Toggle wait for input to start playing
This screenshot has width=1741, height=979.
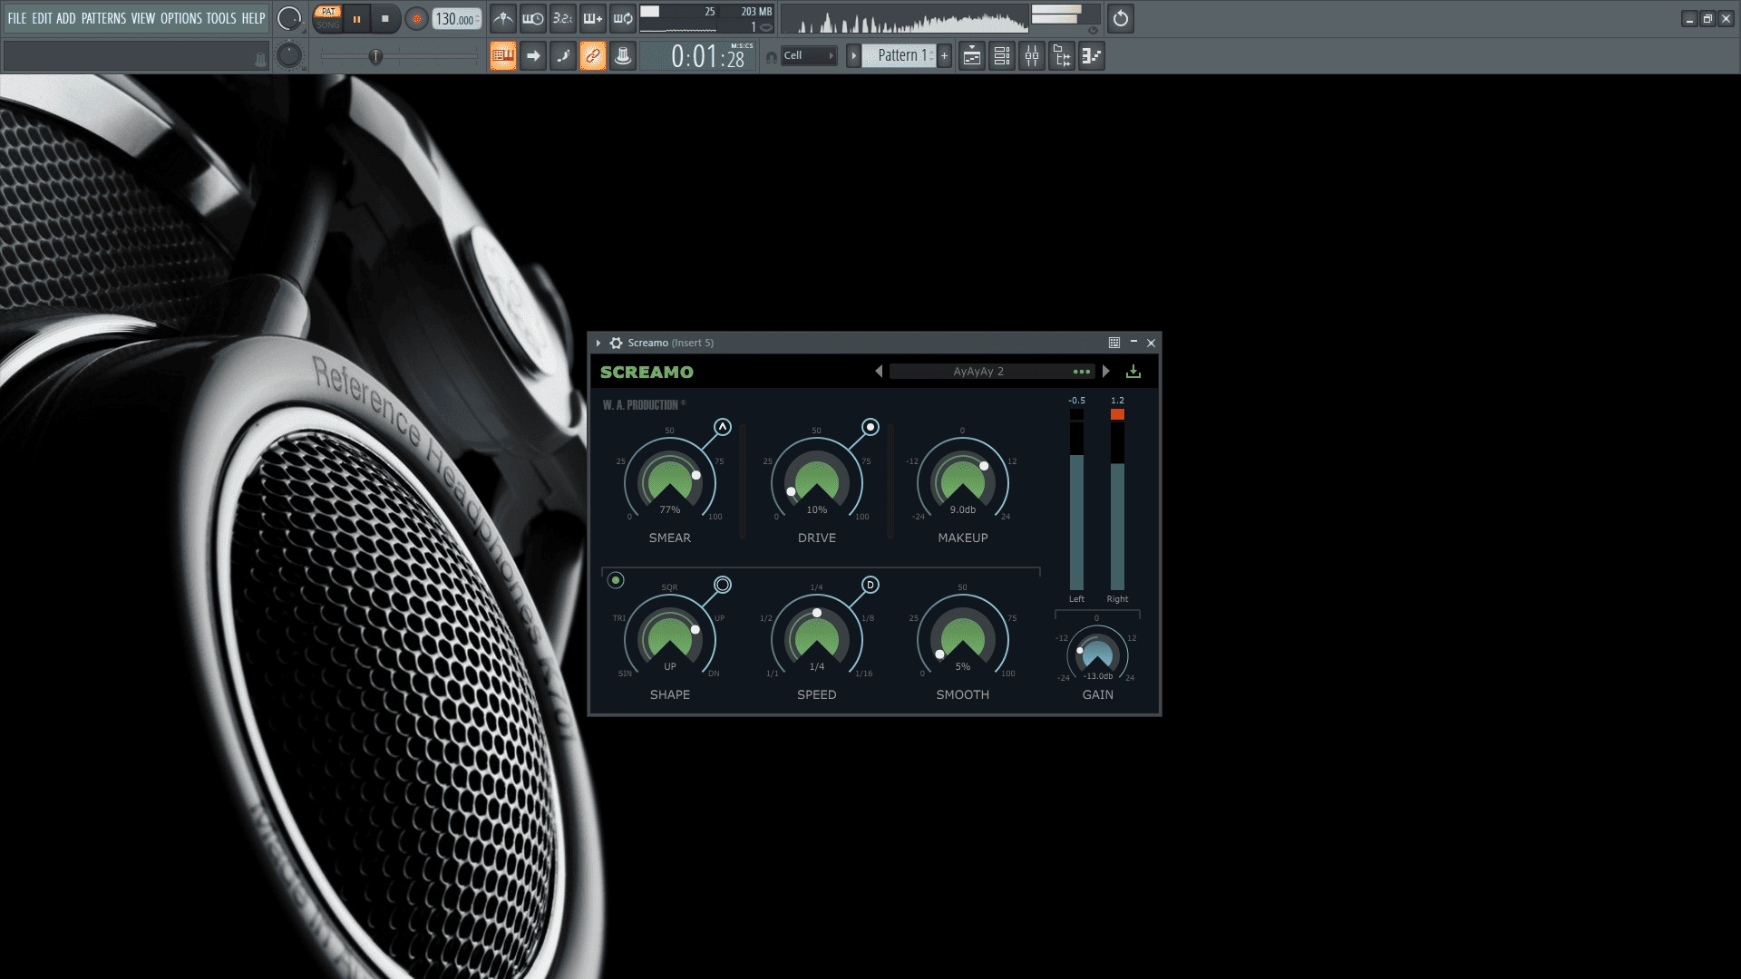pos(533,18)
